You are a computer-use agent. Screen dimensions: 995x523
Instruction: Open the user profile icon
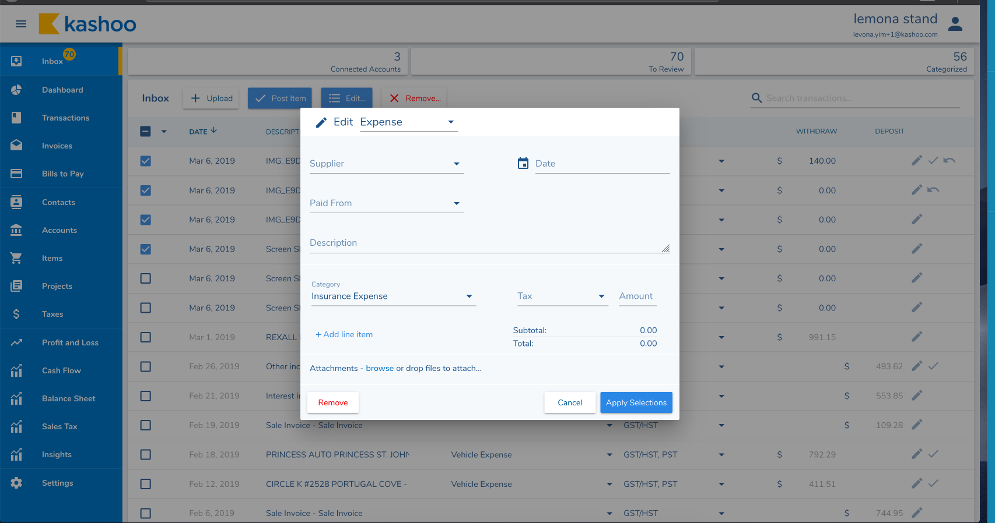[x=955, y=24]
